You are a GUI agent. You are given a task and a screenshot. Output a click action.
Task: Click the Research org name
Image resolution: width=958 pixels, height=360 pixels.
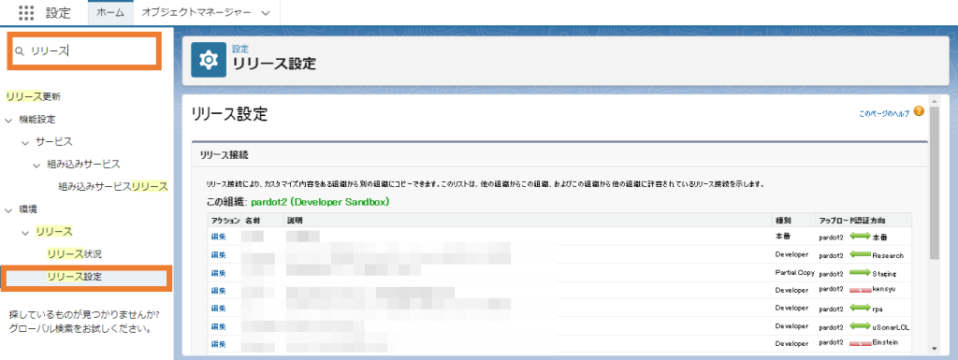pos(888,255)
